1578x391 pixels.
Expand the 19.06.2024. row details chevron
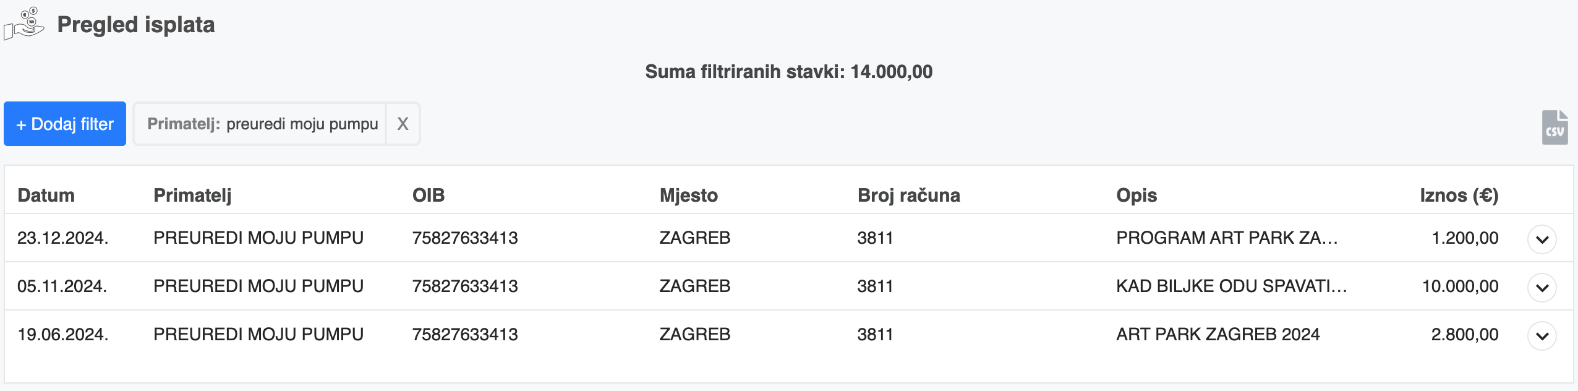[1542, 336]
